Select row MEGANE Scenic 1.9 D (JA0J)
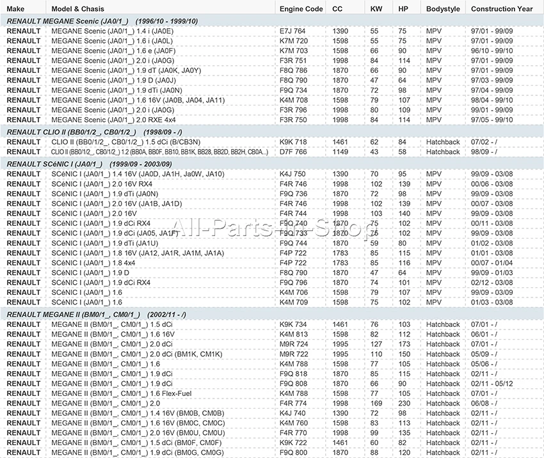544x458 pixels. click(x=272, y=80)
